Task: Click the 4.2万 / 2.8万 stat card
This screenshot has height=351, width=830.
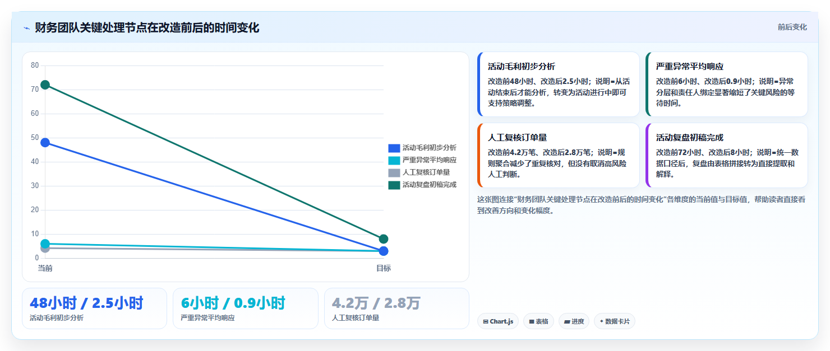Action: click(396, 308)
